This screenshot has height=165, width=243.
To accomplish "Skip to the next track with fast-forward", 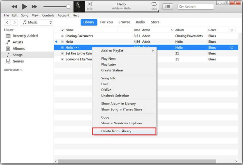I will (x=34, y=7).
